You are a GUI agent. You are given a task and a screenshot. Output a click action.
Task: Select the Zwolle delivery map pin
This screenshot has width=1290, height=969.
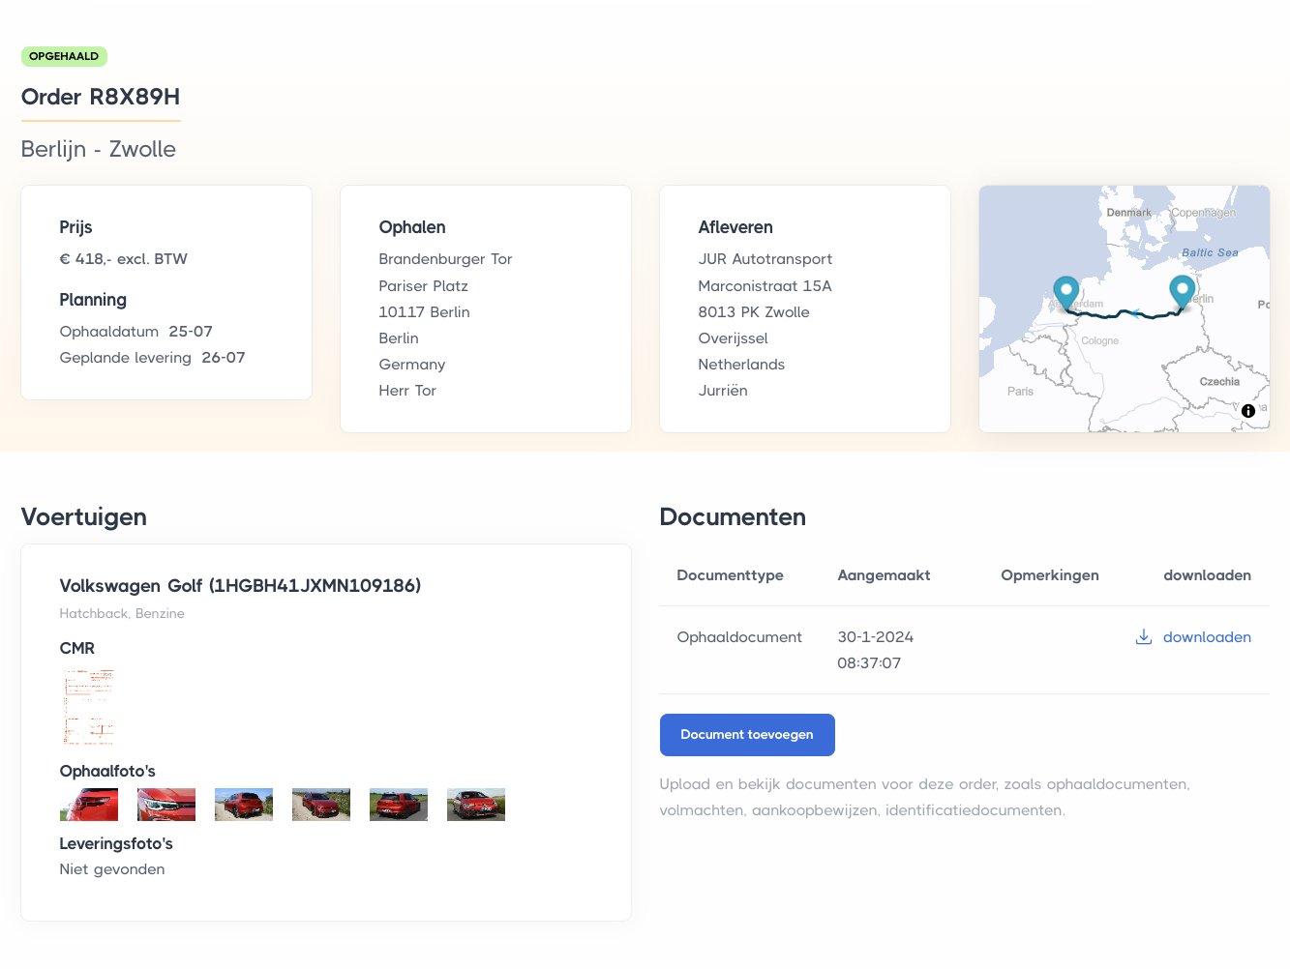pos(1065,291)
